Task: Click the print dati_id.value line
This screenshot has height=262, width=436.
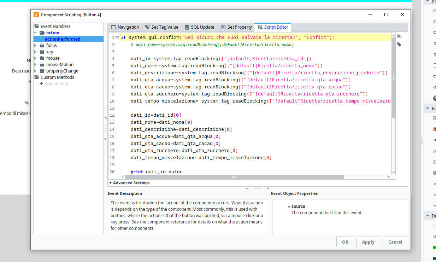Action: pyautogui.click(x=157, y=172)
